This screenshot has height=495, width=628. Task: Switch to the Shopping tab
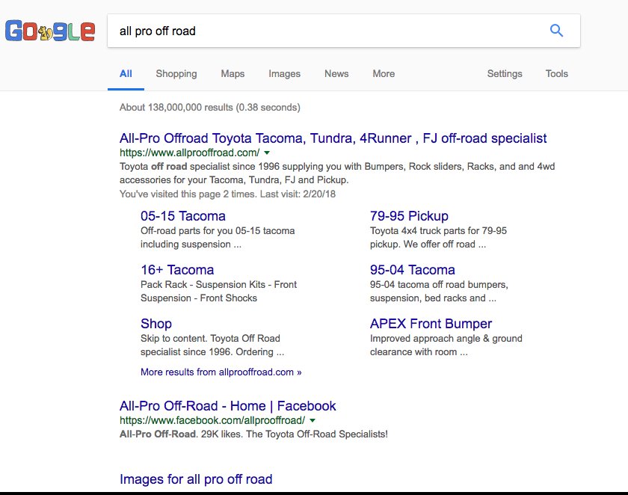click(176, 74)
